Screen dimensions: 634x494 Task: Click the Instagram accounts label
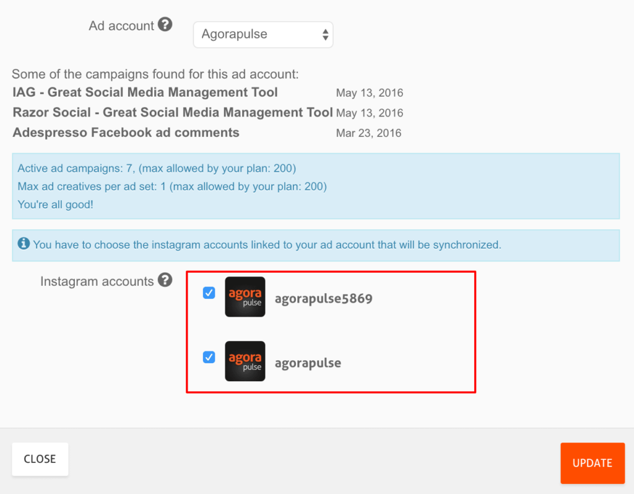97,281
